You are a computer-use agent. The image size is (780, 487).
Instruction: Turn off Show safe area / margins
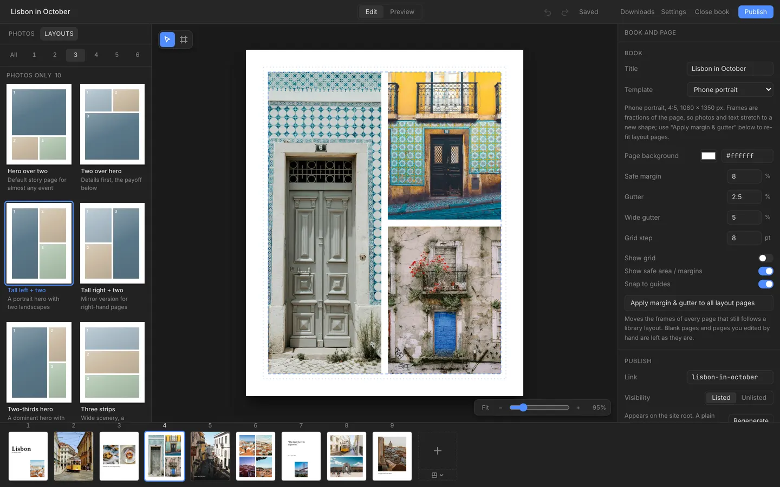765,271
